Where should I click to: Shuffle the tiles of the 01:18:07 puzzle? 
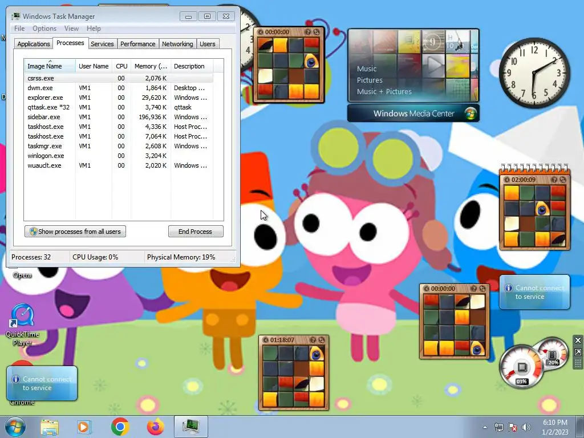click(322, 340)
